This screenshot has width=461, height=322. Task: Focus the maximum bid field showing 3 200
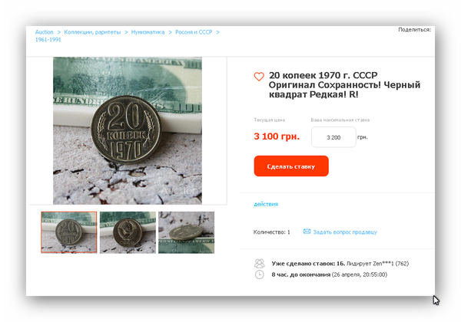333,137
